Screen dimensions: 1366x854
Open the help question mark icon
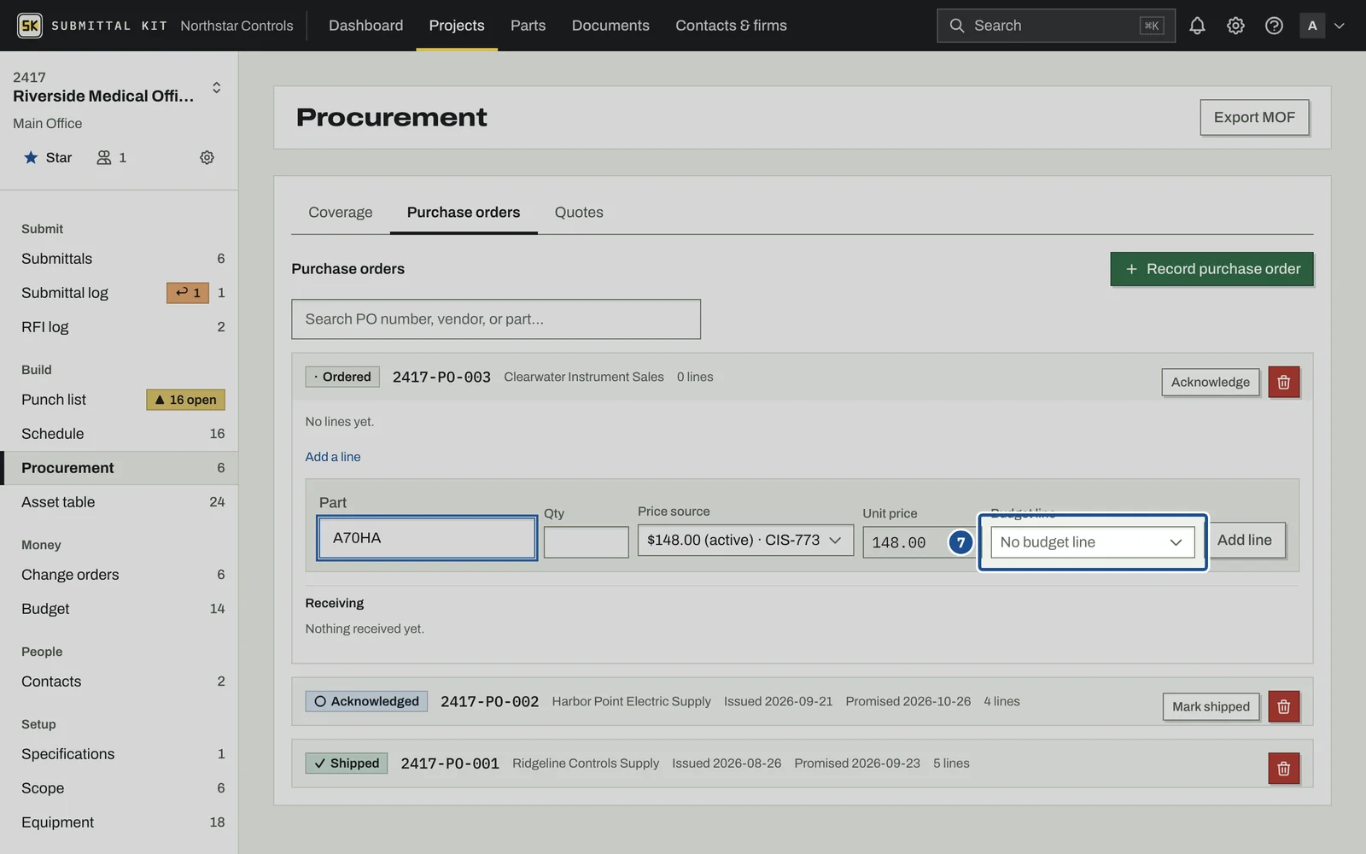coord(1274,26)
